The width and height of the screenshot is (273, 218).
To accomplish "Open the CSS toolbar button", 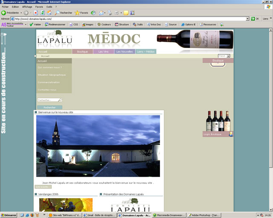I will pyautogui.click(x=74, y=25).
